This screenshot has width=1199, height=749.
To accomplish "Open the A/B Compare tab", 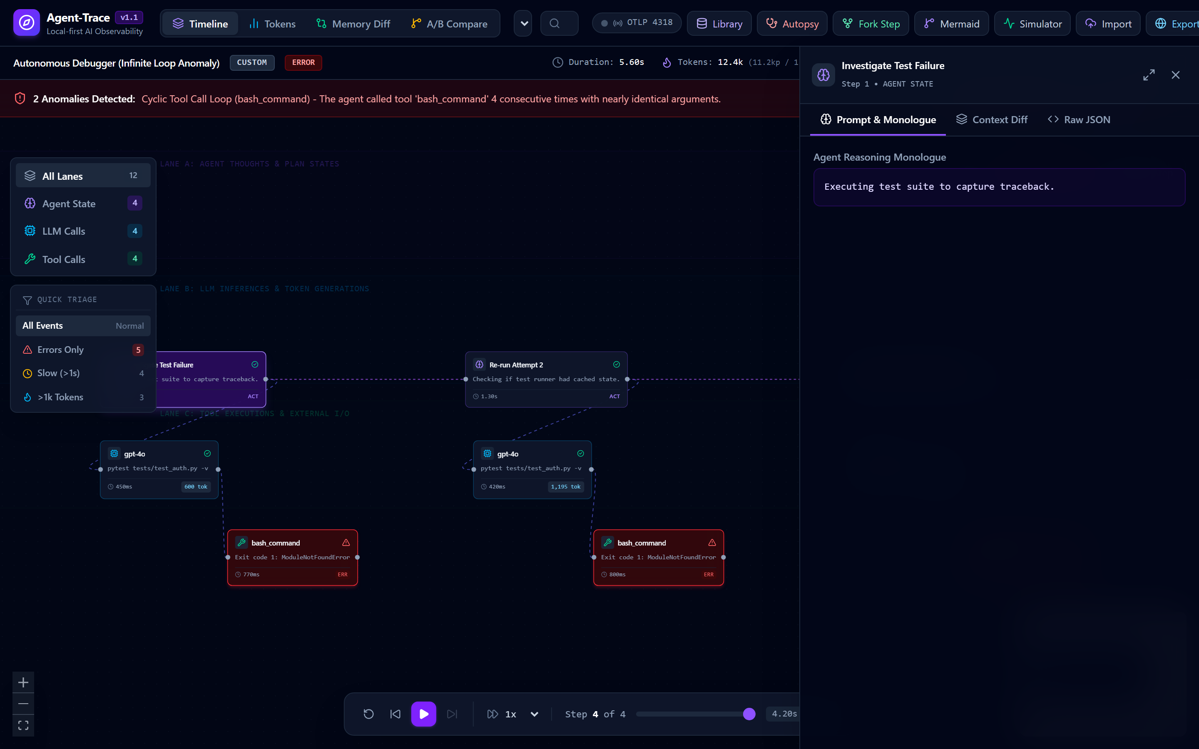I will click(449, 23).
